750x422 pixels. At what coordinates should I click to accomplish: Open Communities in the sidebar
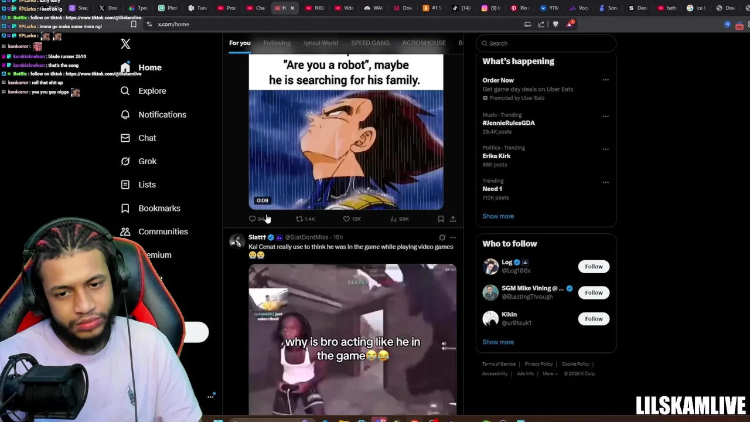pos(154,232)
